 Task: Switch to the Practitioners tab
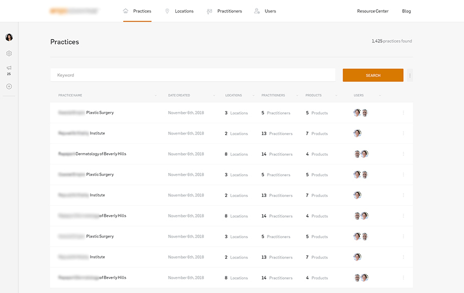(x=224, y=11)
